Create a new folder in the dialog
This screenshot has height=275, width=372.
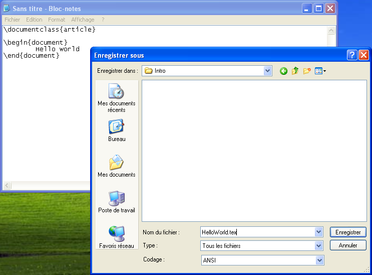click(307, 71)
